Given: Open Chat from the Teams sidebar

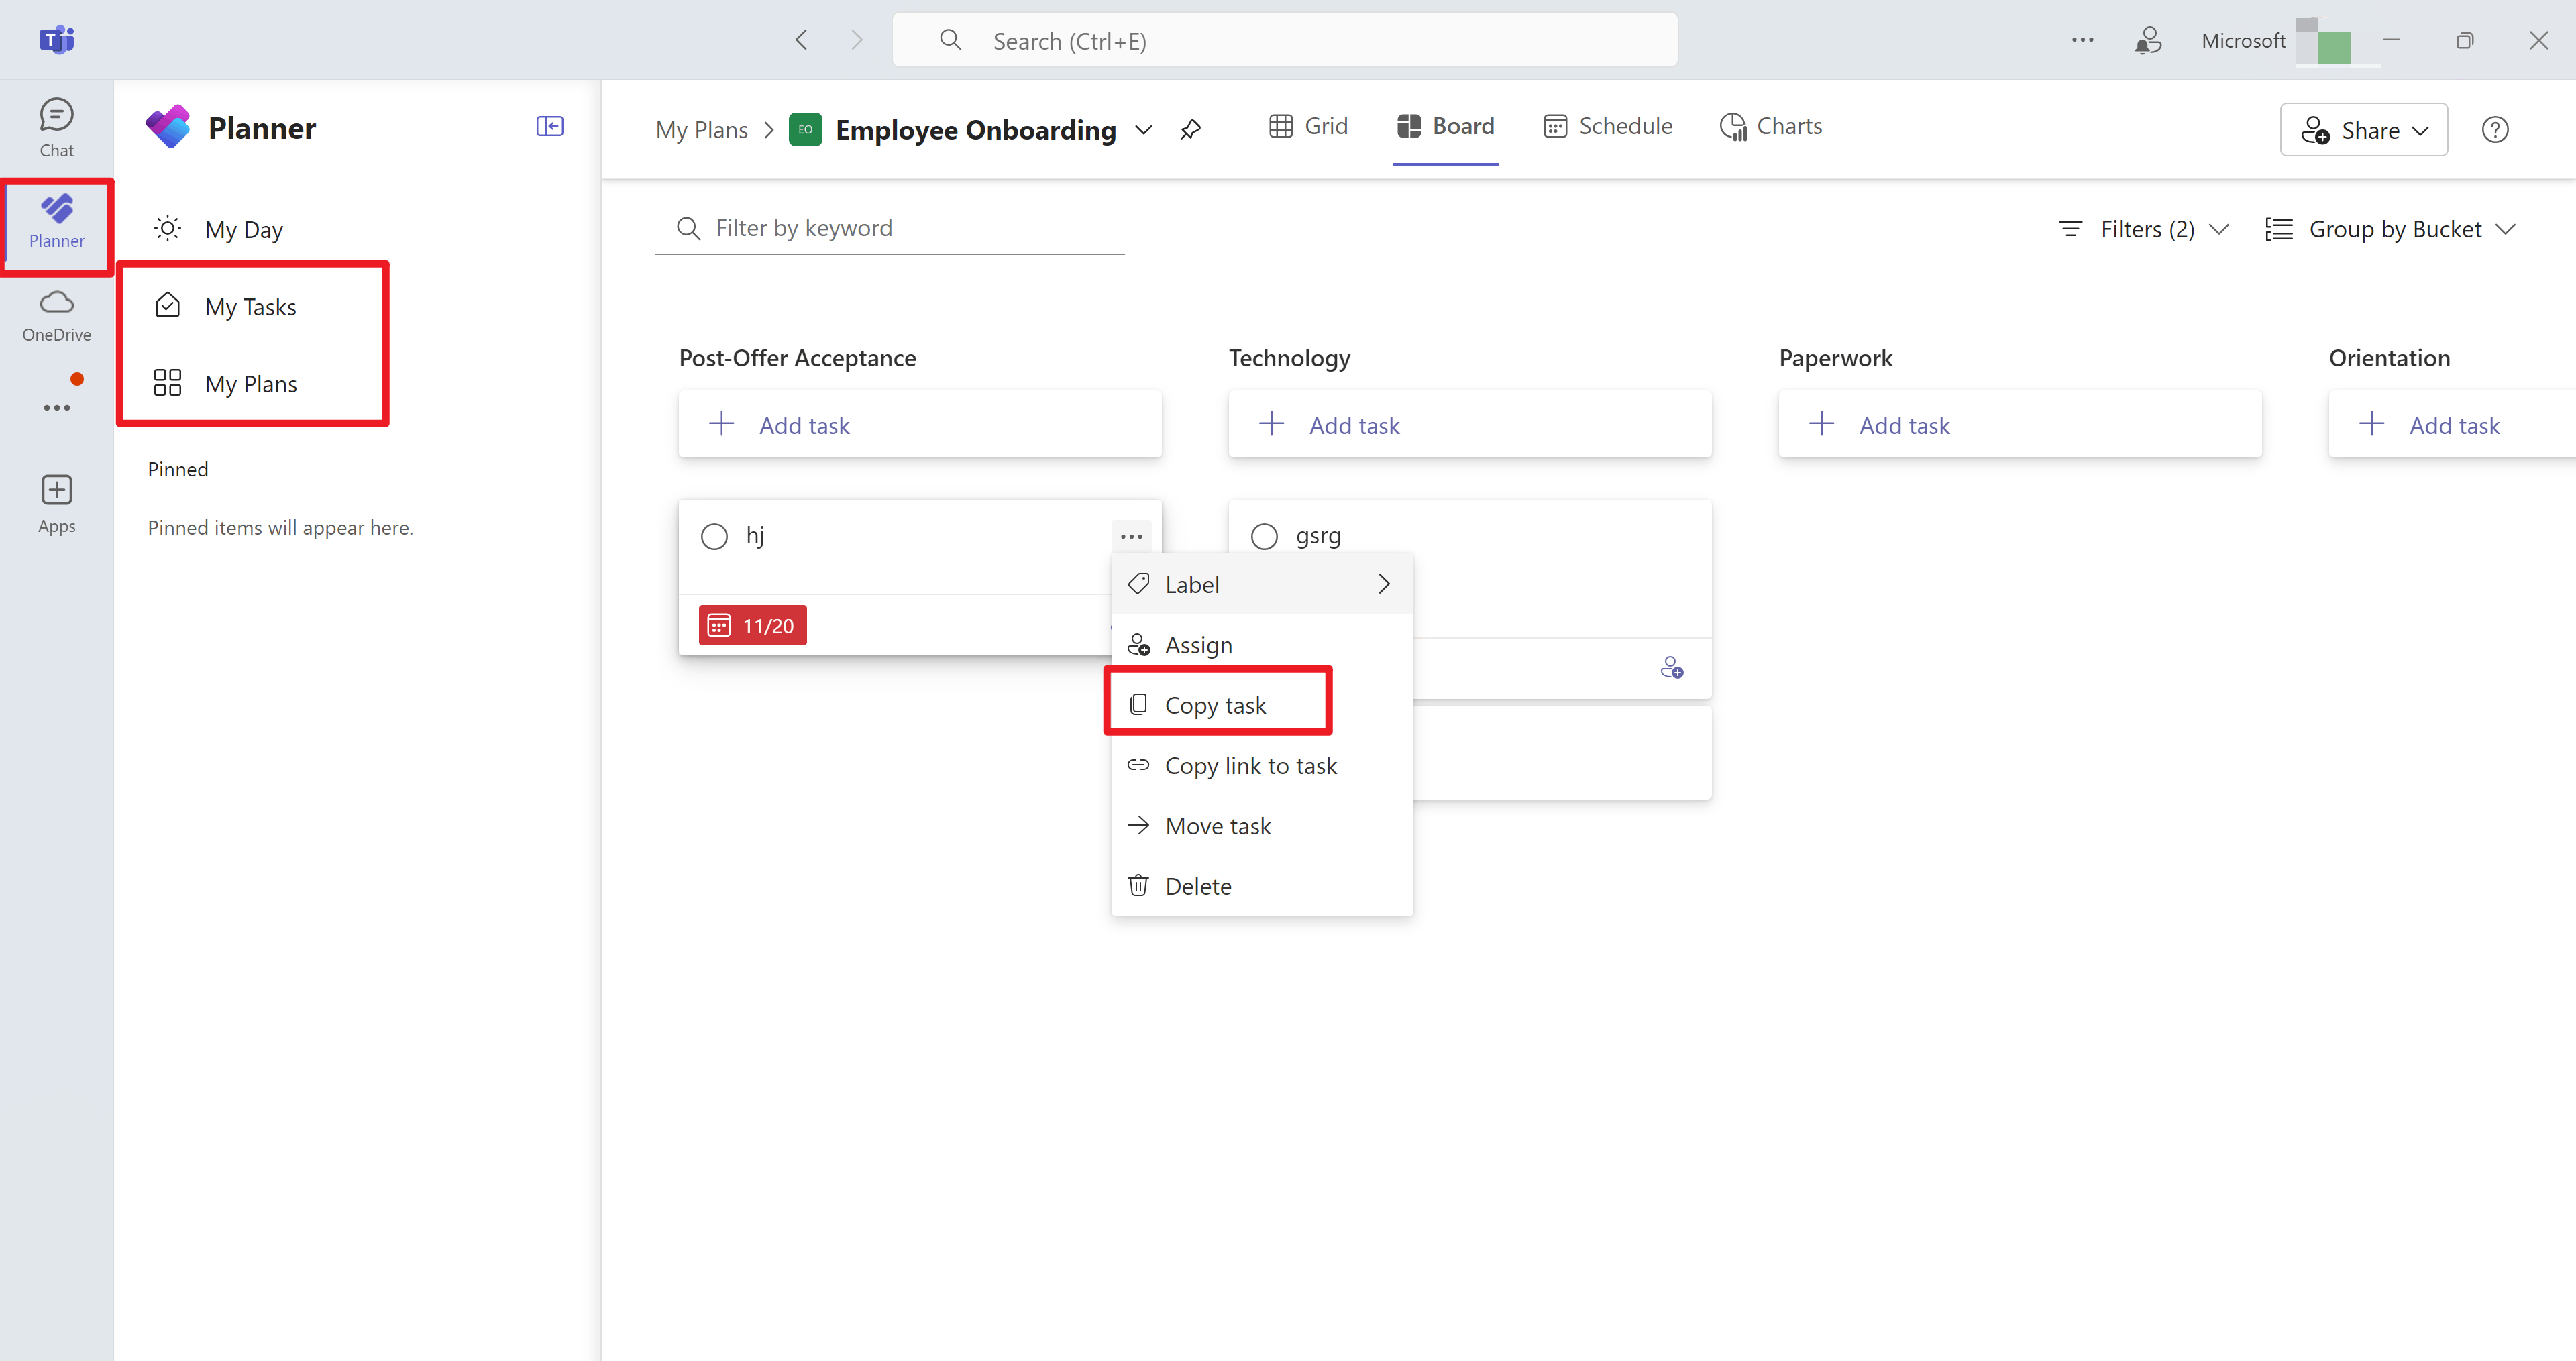Looking at the screenshot, I should (x=56, y=127).
